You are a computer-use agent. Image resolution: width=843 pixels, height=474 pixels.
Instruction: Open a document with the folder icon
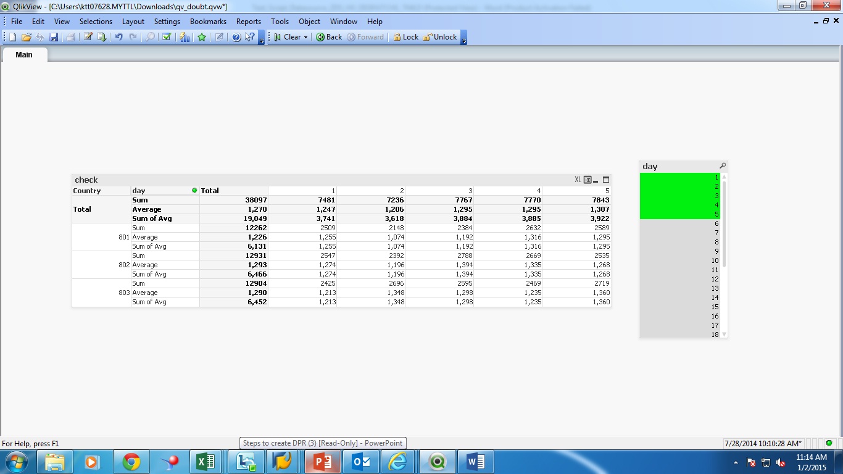point(26,37)
